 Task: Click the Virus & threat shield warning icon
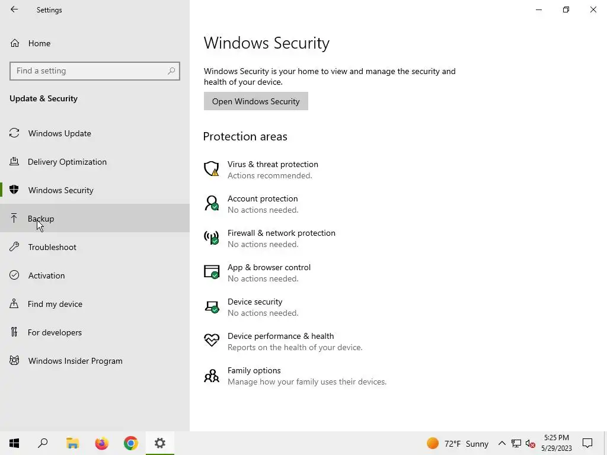coord(212,169)
